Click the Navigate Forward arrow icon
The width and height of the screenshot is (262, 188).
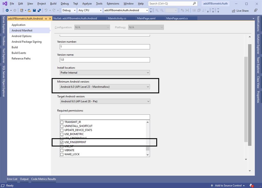click(15, 10)
